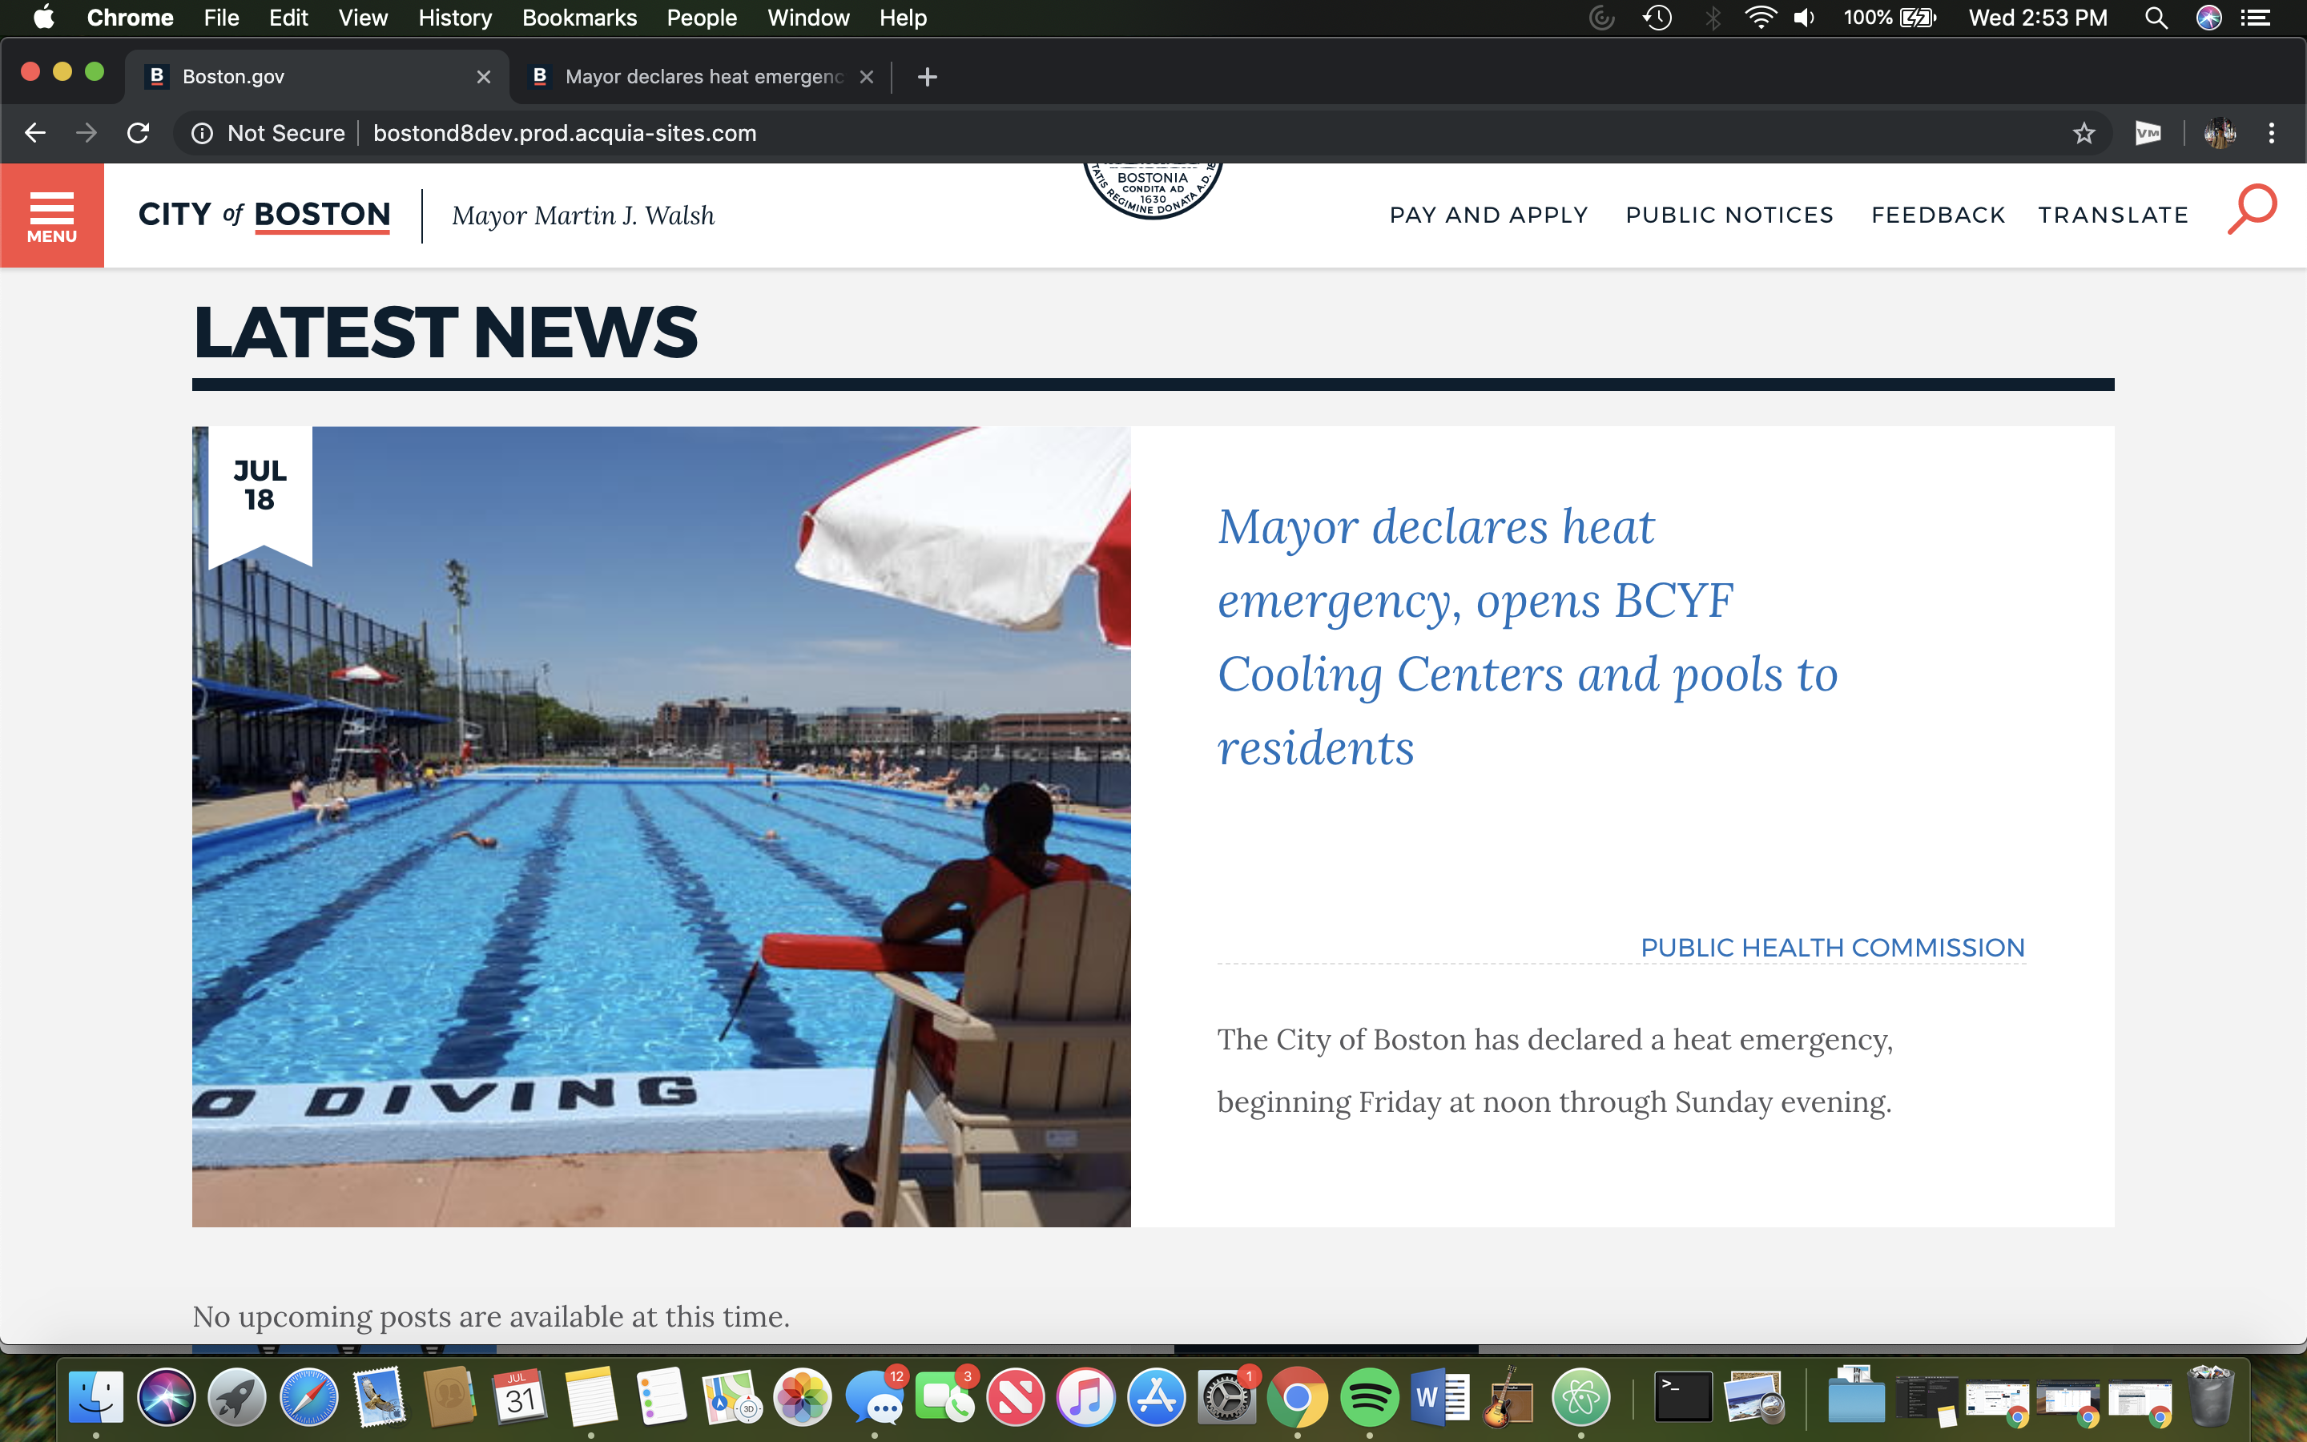
Task: Open the red MENU hamburger button
Action: coord(51,215)
